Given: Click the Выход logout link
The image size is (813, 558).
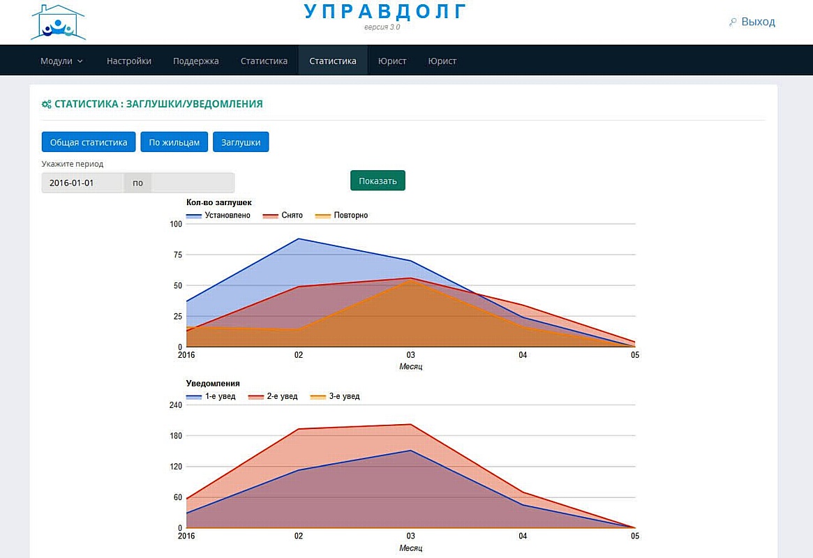Looking at the screenshot, I should [x=758, y=22].
